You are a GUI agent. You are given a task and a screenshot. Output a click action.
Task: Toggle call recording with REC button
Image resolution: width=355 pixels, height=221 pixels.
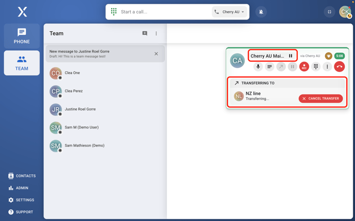[x=304, y=67]
